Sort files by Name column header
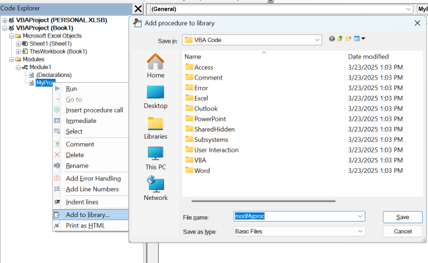 pyautogui.click(x=263, y=57)
